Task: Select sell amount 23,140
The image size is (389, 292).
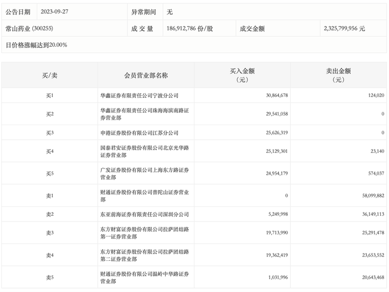Action: coord(377,151)
